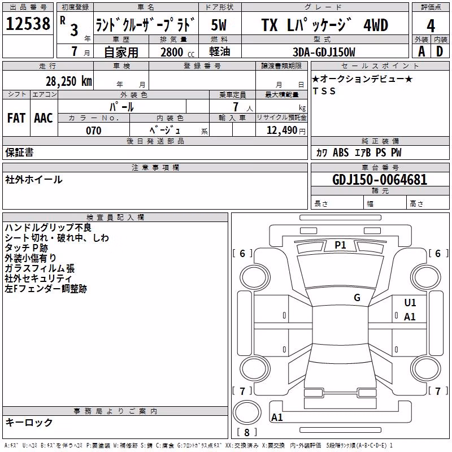Select the grade TX Lパッケージ 4WD
452x452 pixels.
[324, 25]
